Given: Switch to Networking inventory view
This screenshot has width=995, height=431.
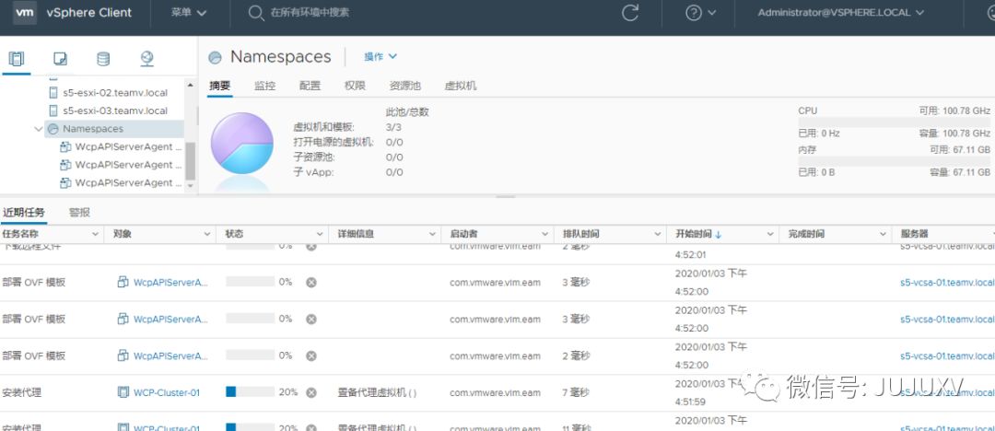Looking at the screenshot, I should (x=146, y=59).
